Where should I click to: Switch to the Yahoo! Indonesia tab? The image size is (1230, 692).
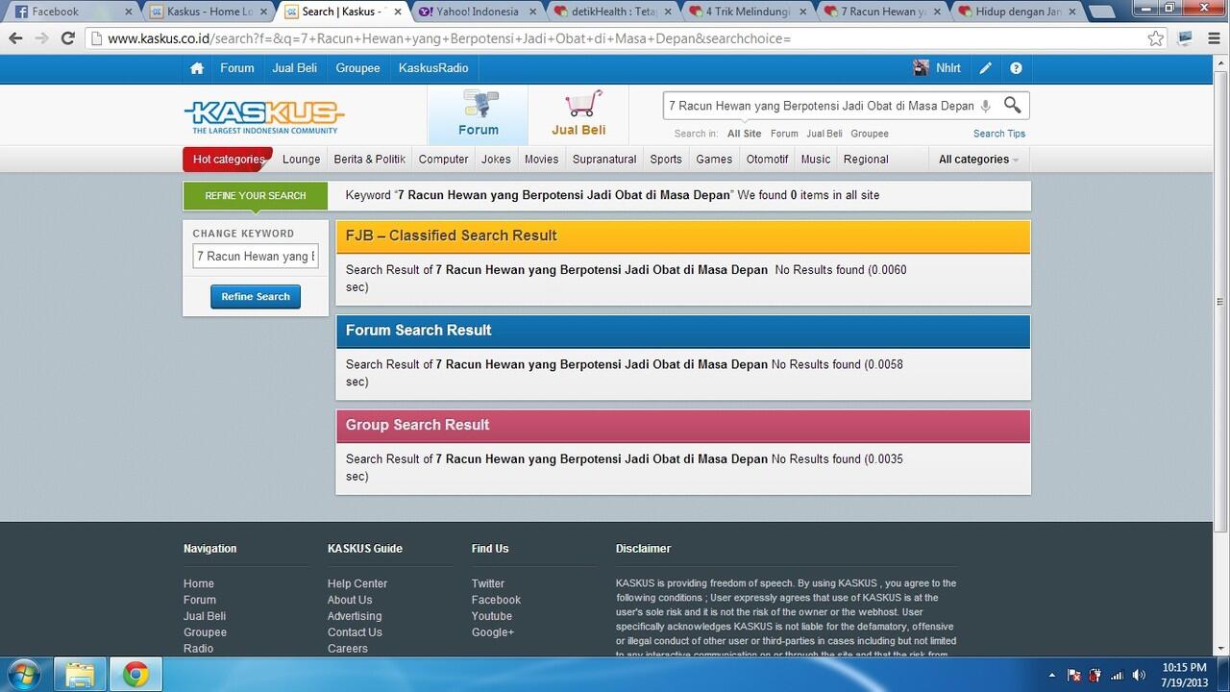click(x=478, y=12)
